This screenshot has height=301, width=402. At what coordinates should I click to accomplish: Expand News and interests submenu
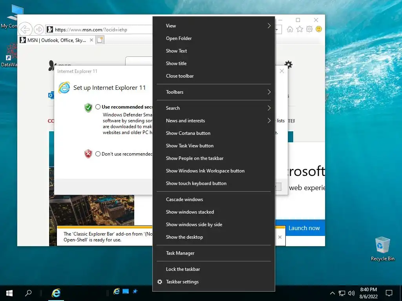coord(214,121)
